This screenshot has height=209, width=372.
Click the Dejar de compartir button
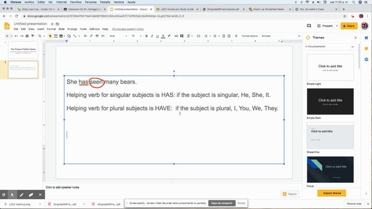[222, 203]
